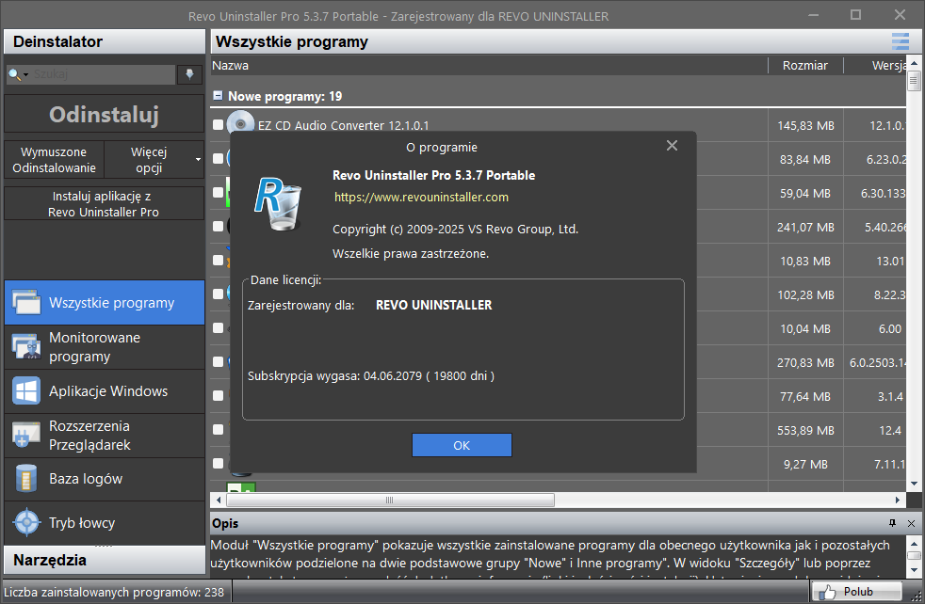
Task: Click the 9,27 MB size cell
Action: click(805, 465)
